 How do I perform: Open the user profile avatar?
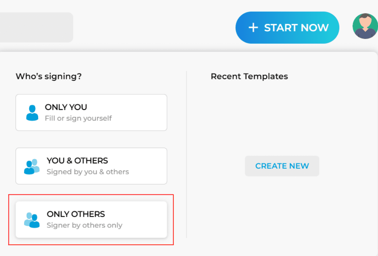click(365, 26)
